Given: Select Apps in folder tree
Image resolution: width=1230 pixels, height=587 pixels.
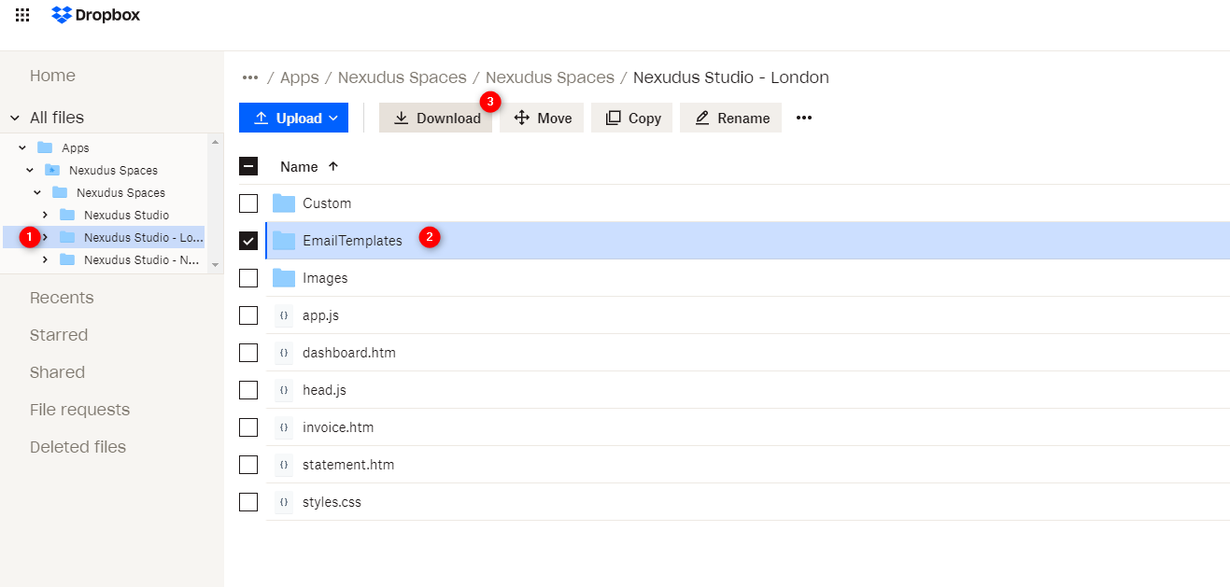Looking at the screenshot, I should [76, 147].
